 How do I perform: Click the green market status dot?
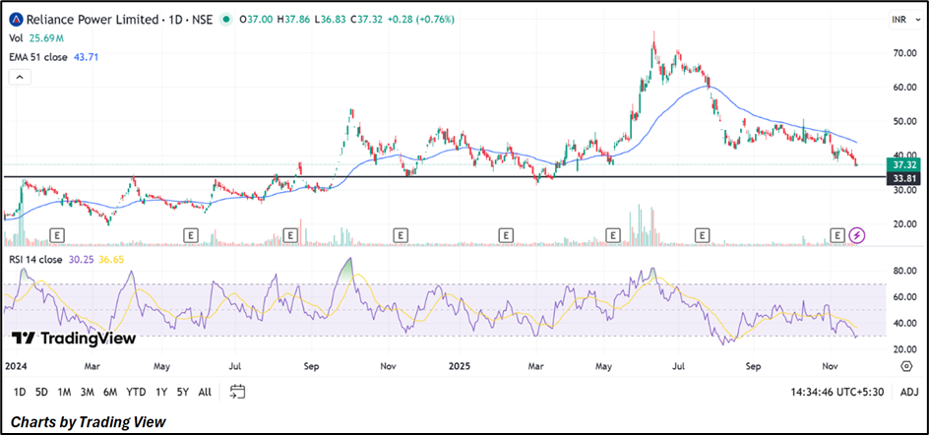click(x=225, y=19)
